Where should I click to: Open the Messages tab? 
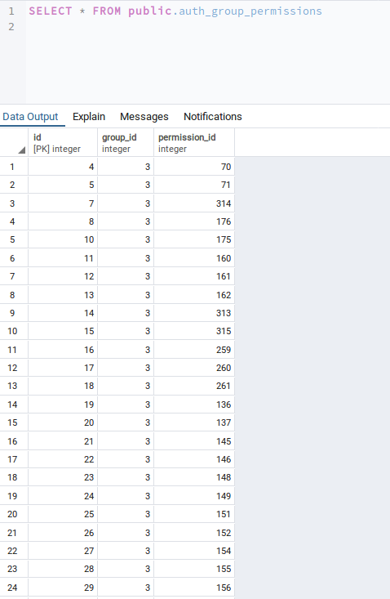pos(144,117)
